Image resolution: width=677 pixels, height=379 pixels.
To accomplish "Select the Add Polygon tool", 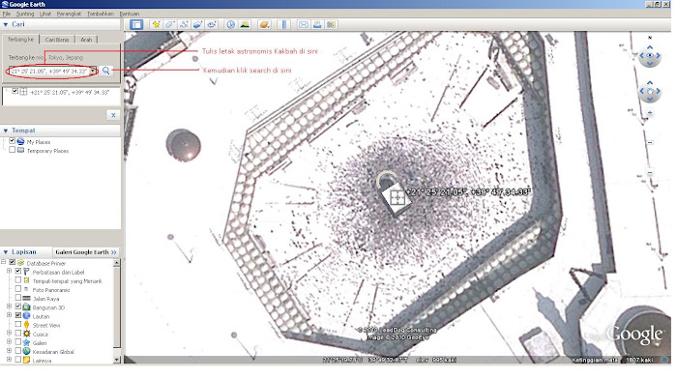I will (169, 24).
